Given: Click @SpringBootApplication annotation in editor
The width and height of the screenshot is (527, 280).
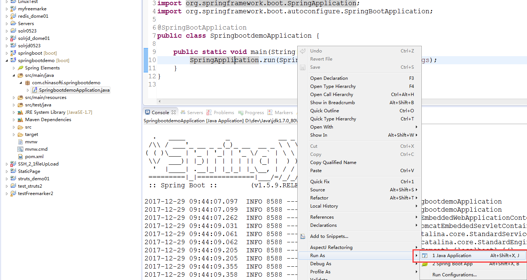Looking at the screenshot, I should pos(202,28).
